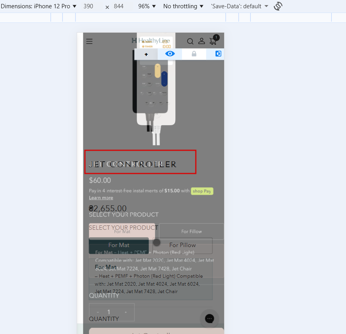Open the 96% zoom dropdown

point(147,6)
